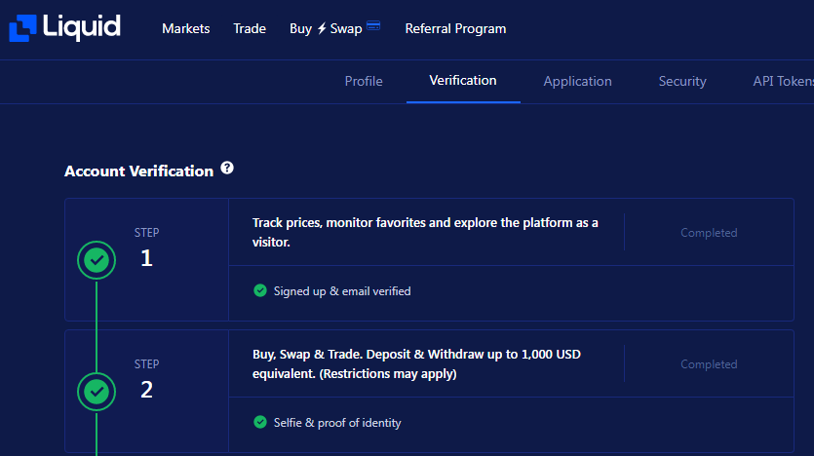Click the credit card icon beside Swap
Image resolution: width=814 pixels, height=456 pixels.
(373, 25)
